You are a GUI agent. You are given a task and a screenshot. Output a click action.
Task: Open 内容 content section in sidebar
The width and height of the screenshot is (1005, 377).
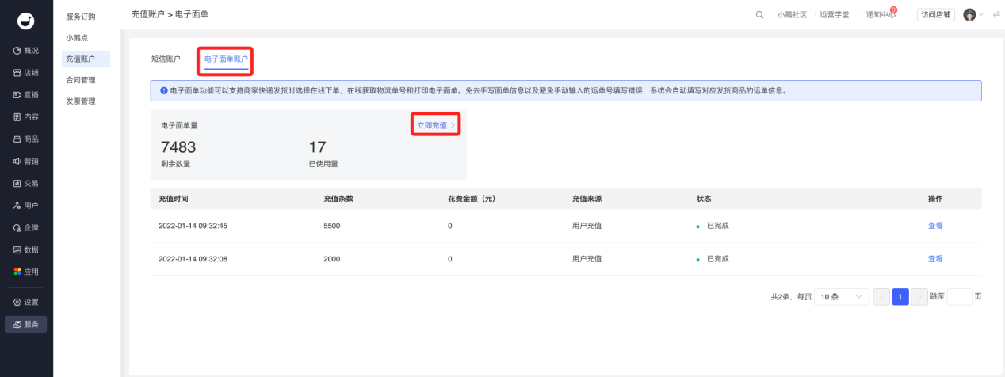coord(26,116)
